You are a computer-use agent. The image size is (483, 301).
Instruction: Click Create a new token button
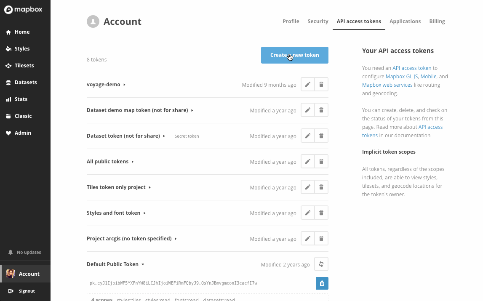(x=295, y=55)
